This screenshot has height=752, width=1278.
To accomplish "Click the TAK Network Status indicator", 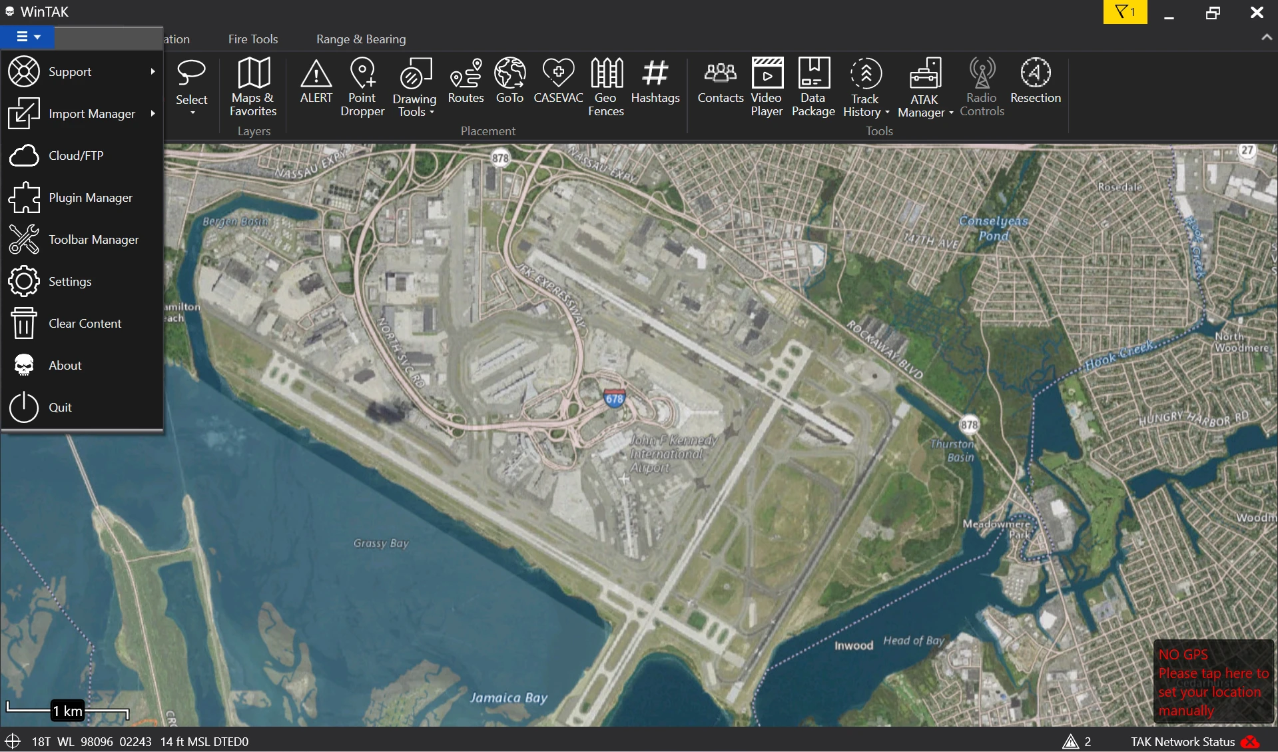I will [x=1195, y=741].
